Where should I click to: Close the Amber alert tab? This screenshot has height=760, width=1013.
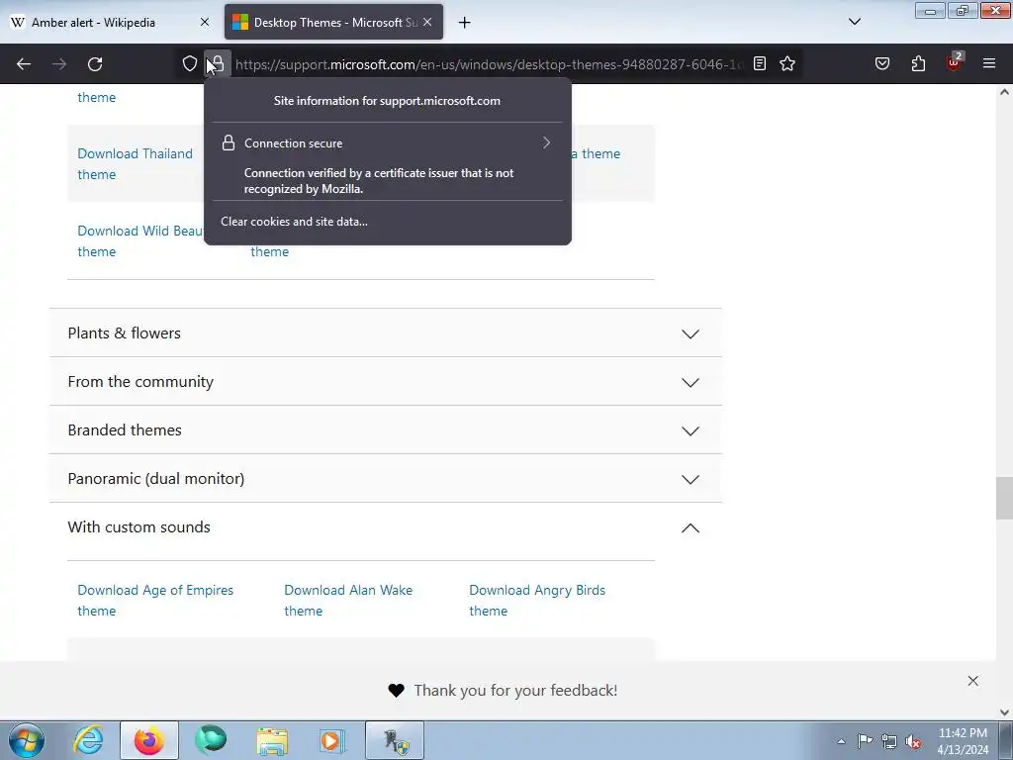tap(204, 22)
